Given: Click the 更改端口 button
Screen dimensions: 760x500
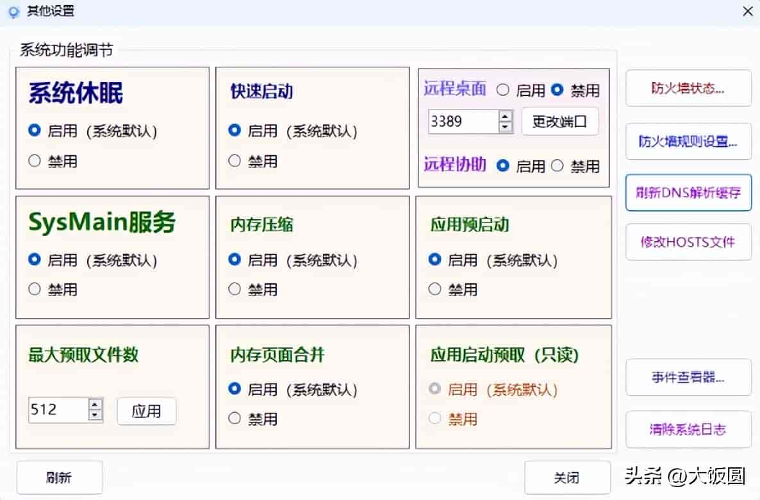Looking at the screenshot, I should (x=560, y=121).
